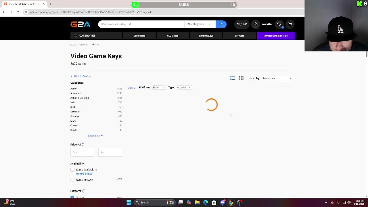The width and height of the screenshot is (368, 207).
Task: Click the search input field
Action: tap(141, 24)
